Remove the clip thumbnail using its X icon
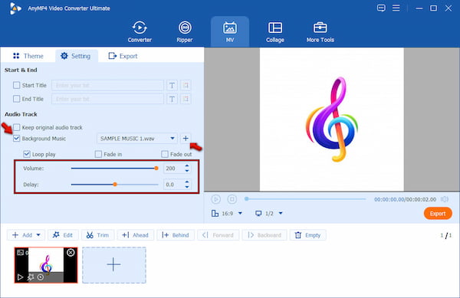The height and width of the screenshot is (298, 460). pos(71,253)
